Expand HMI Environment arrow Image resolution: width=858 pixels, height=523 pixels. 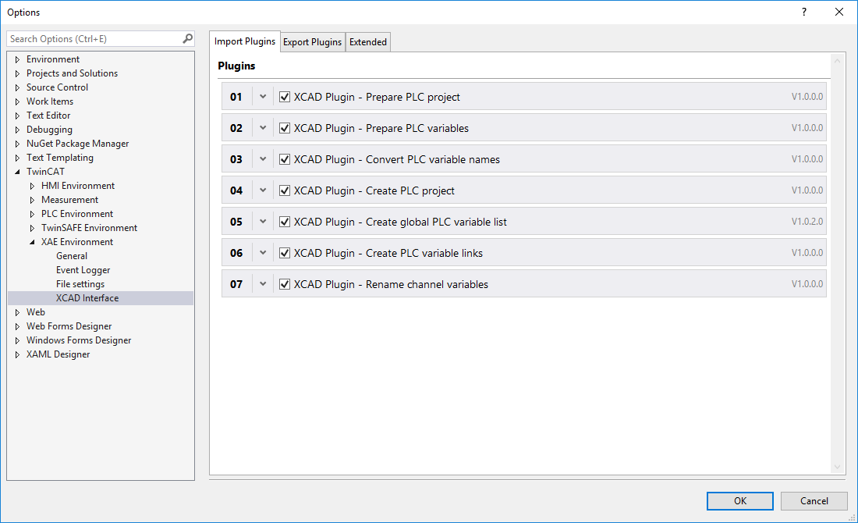click(32, 187)
